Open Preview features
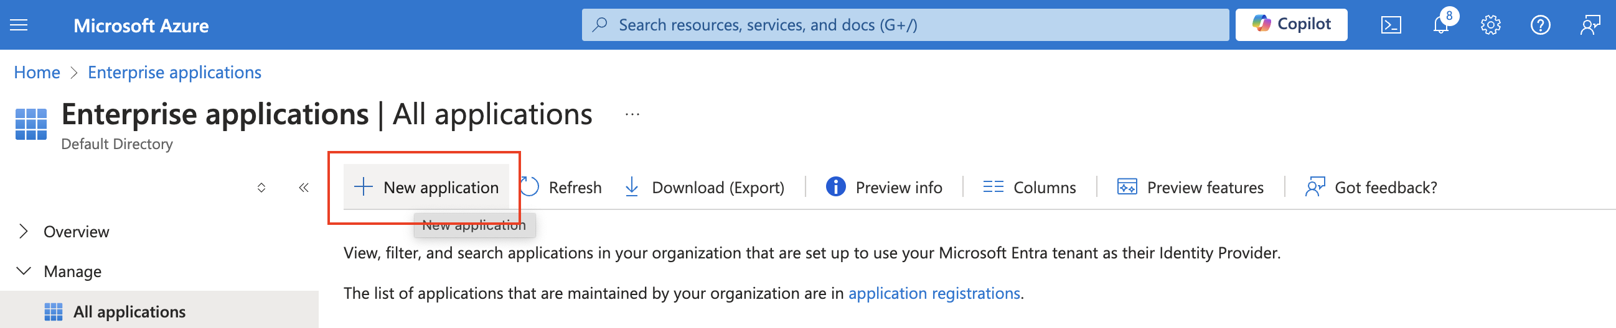This screenshot has height=328, width=1616. 1190,187
